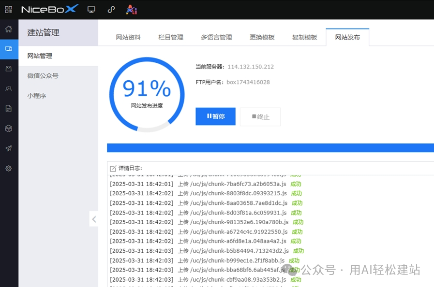Screen dimensions: 434x287
Task: Click the 终止 terminate button
Action: [x=260, y=116]
